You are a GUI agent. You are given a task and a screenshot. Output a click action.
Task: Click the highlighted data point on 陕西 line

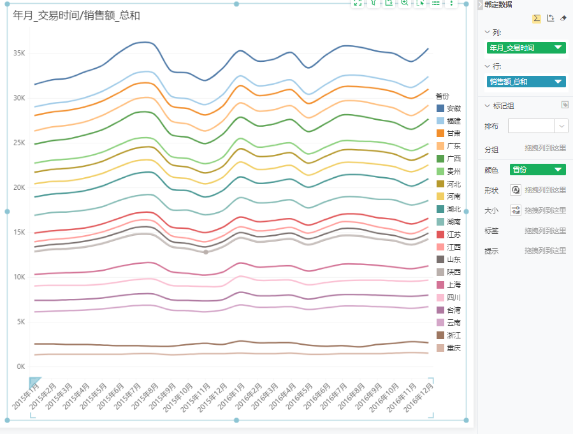(x=206, y=252)
